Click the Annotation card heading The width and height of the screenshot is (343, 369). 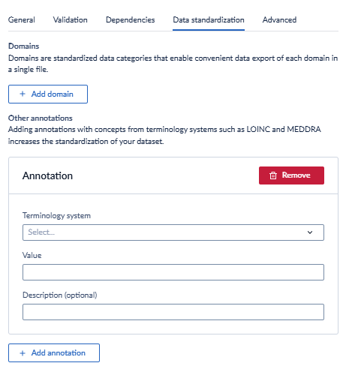pos(47,175)
